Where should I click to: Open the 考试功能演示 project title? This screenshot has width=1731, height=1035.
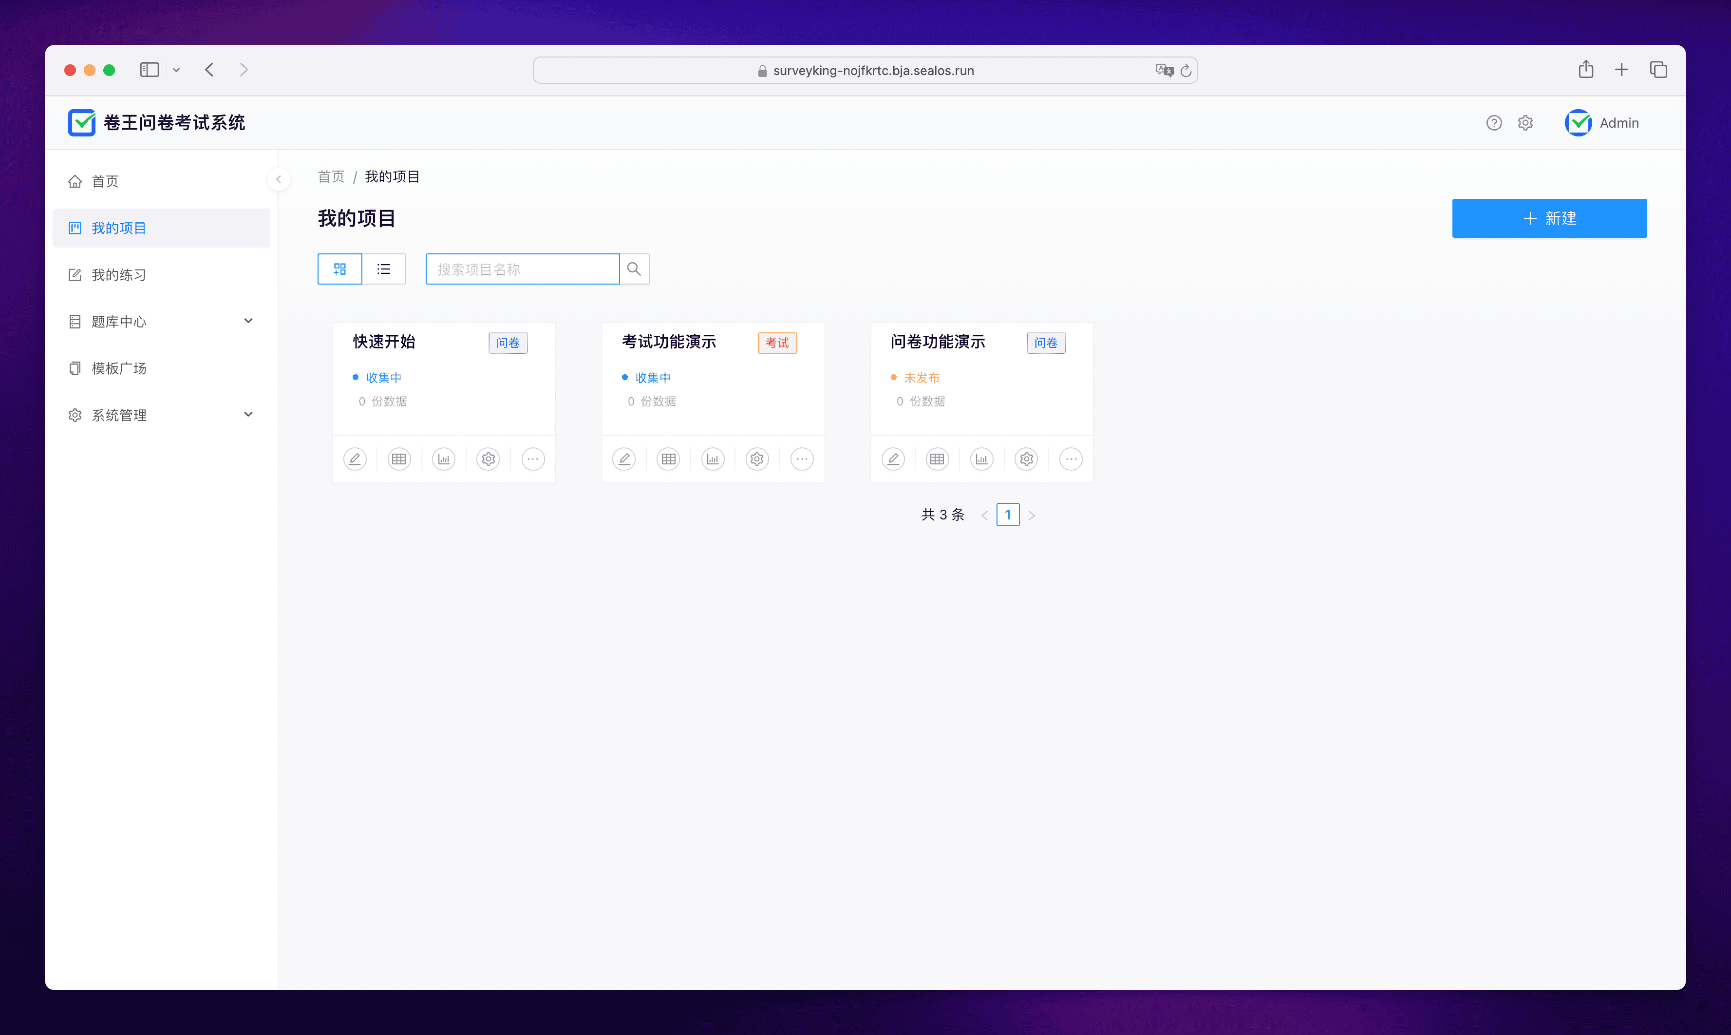coord(669,342)
